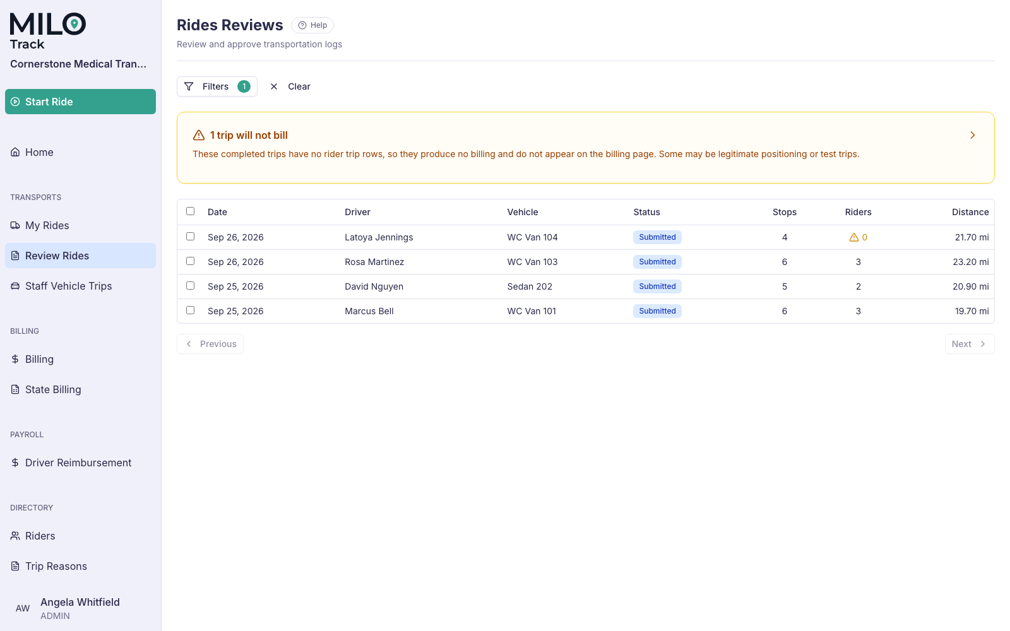
Task: Click the Review Rides document icon
Action: pos(15,256)
